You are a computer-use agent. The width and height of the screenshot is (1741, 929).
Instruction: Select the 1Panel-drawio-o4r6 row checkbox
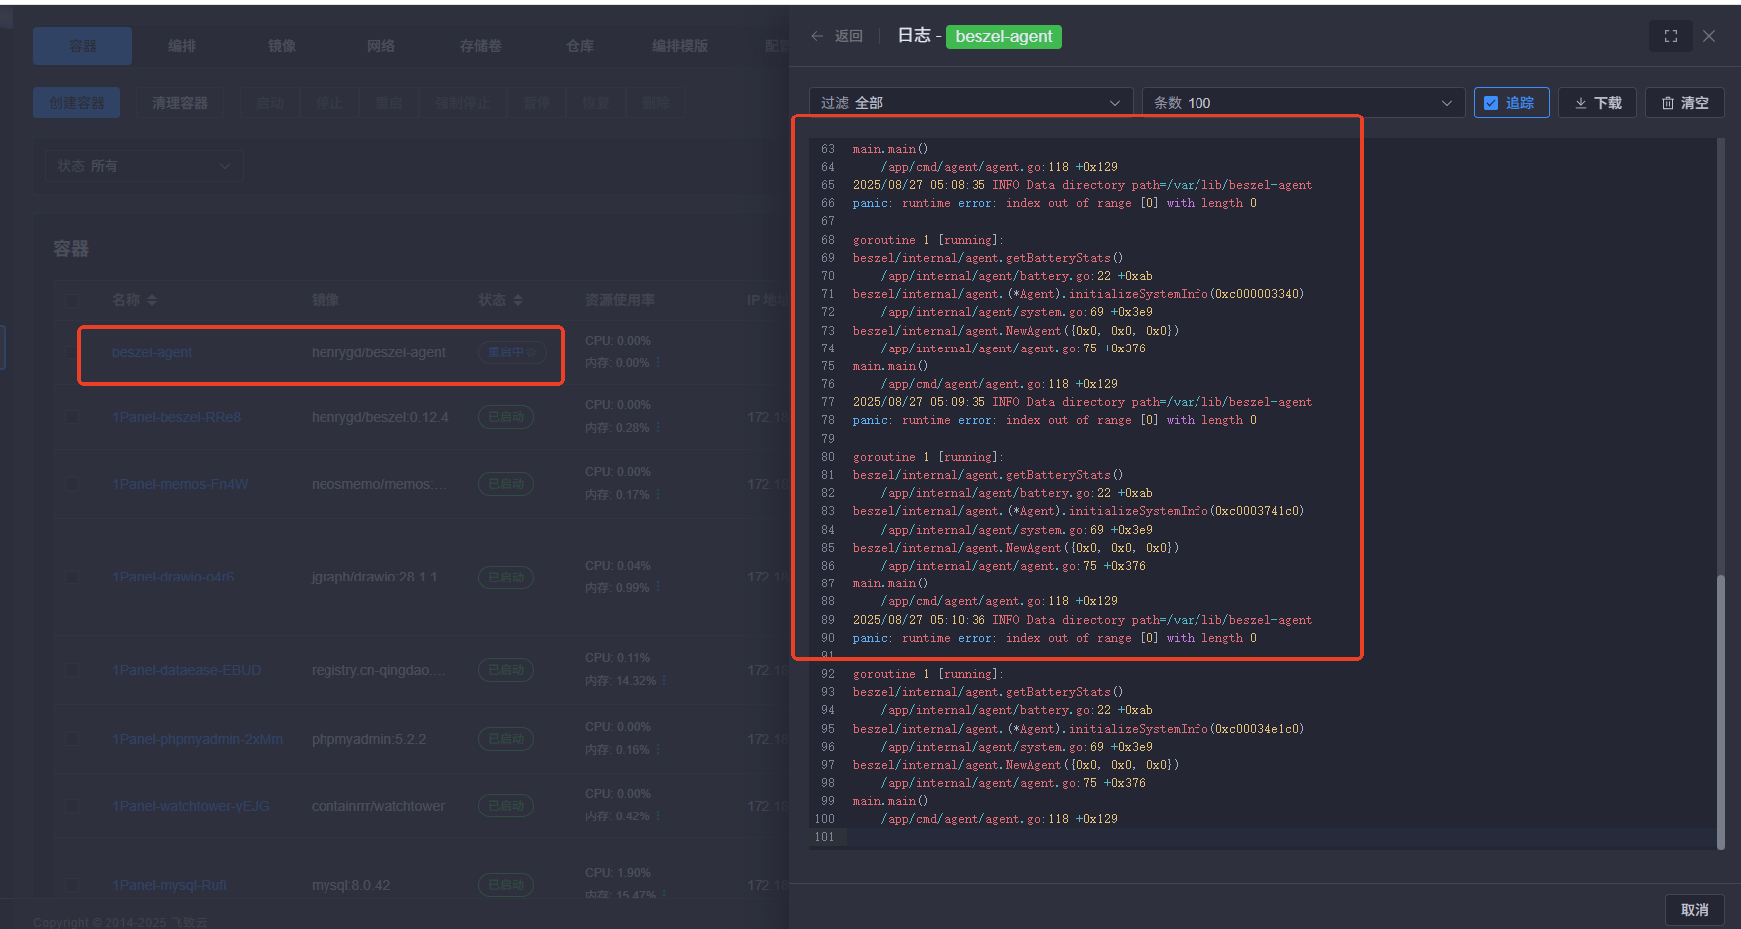[72, 578]
